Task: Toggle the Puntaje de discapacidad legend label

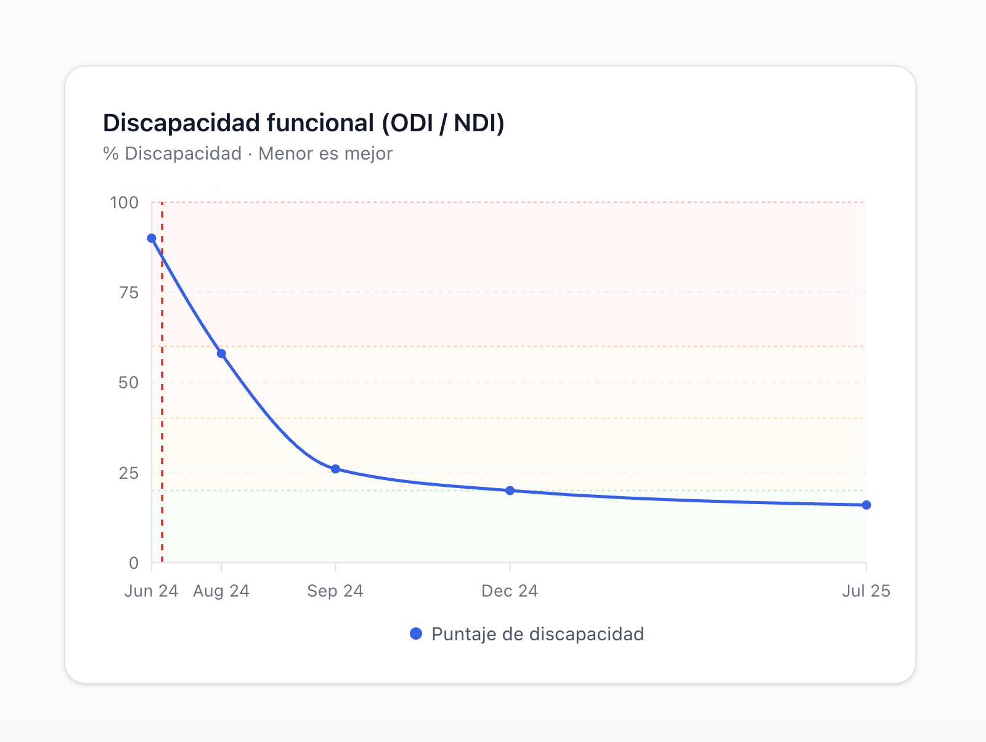Action: coord(537,634)
